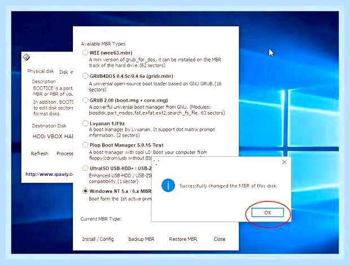Screen dimensions: 350x265
Task: Open the Disk image tab in BOOTICE window
Action: tap(66, 72)
